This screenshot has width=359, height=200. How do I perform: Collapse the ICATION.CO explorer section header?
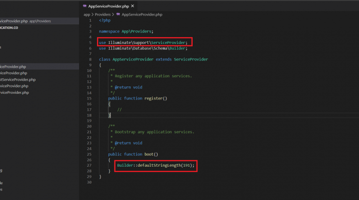(x=39, y=28)
